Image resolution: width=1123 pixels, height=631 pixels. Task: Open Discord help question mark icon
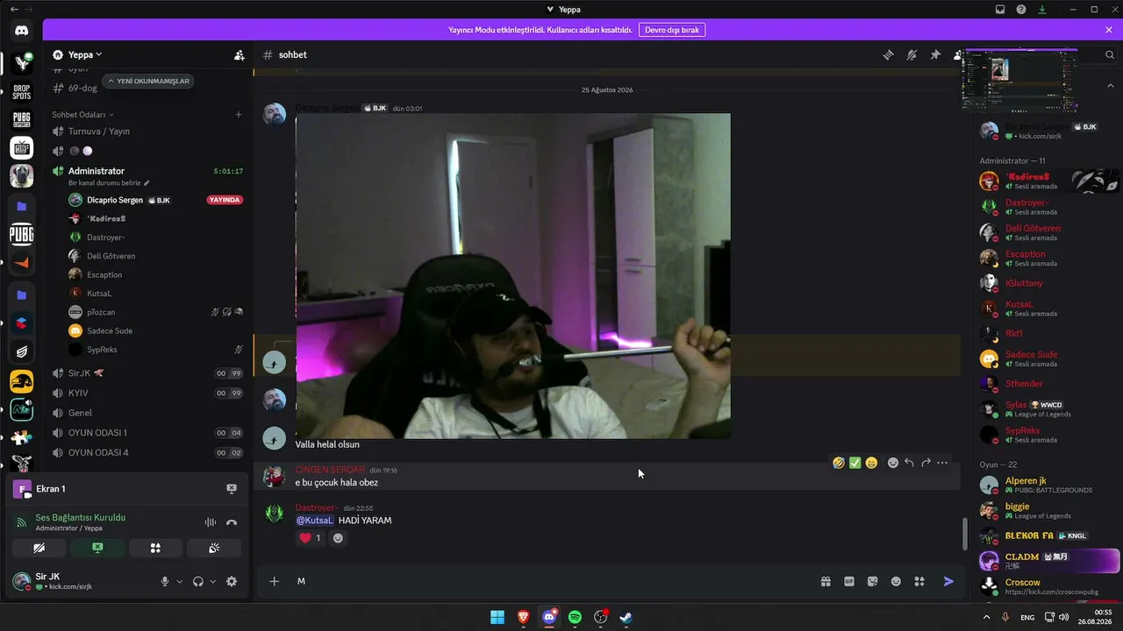(1021, 10)
